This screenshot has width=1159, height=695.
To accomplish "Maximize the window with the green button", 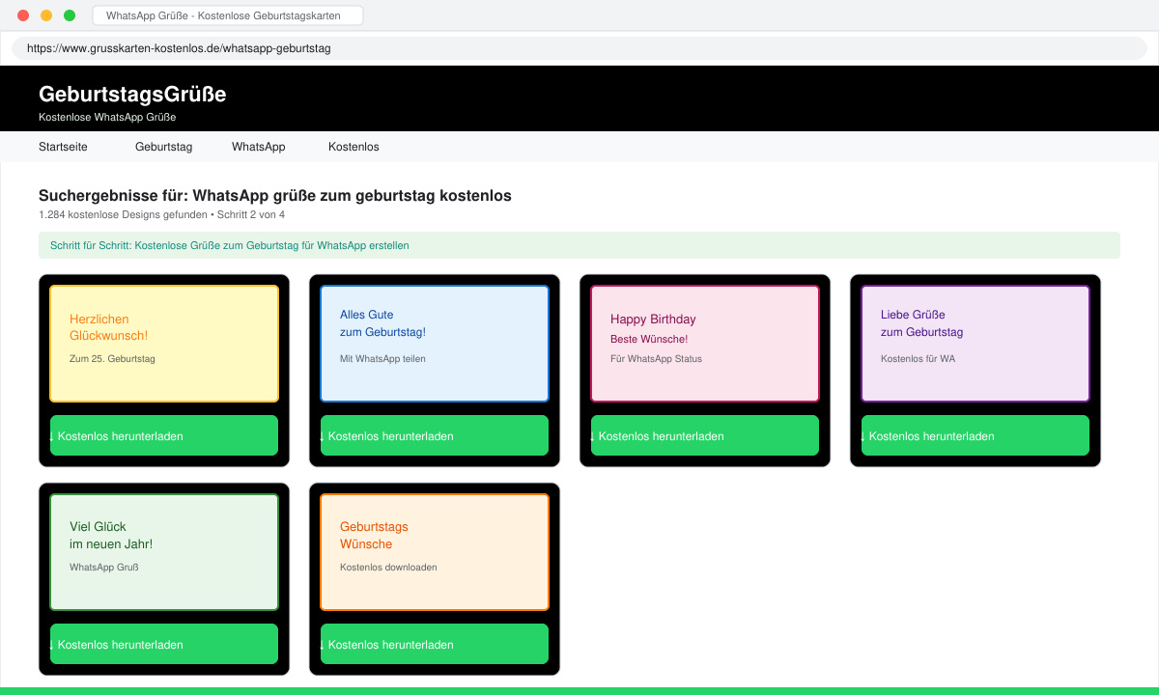I will (x=70, y=15).
